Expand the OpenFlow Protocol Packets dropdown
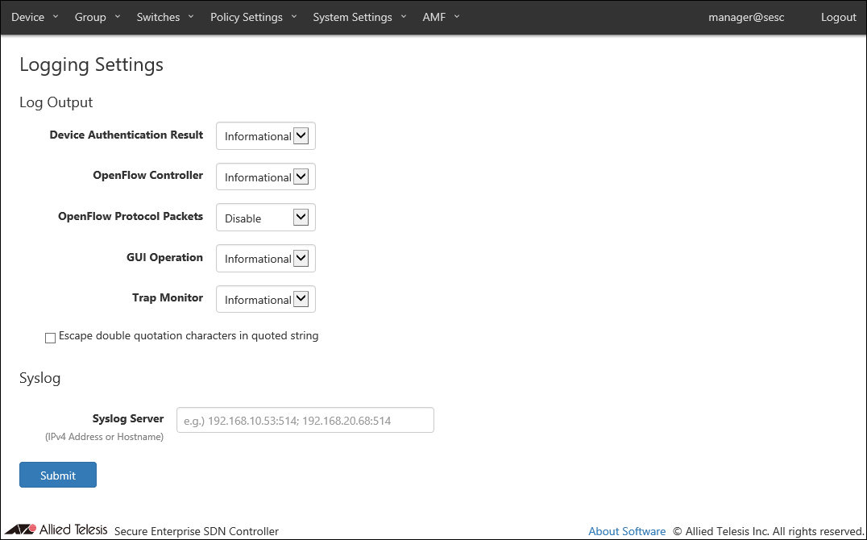 [x=265, y=218]
